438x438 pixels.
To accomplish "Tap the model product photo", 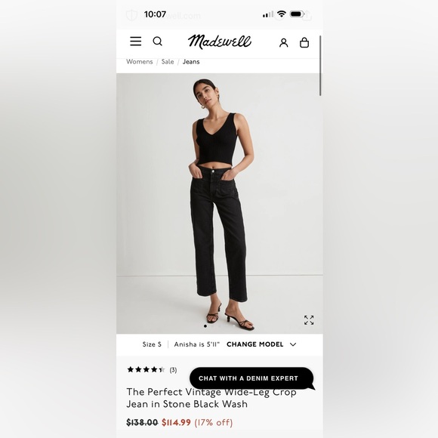I will click(x=220, y=203).
